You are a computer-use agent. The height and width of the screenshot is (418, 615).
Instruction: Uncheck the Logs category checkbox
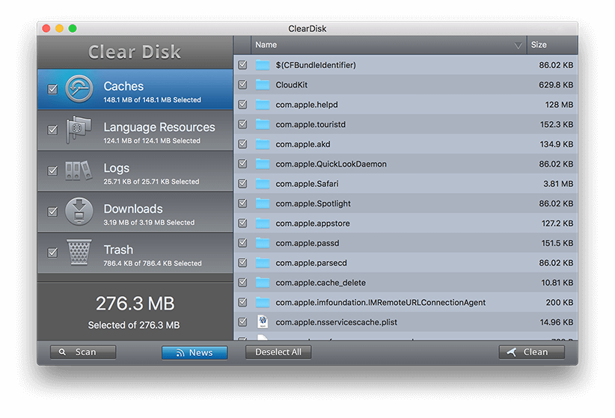tap(52, 171)
